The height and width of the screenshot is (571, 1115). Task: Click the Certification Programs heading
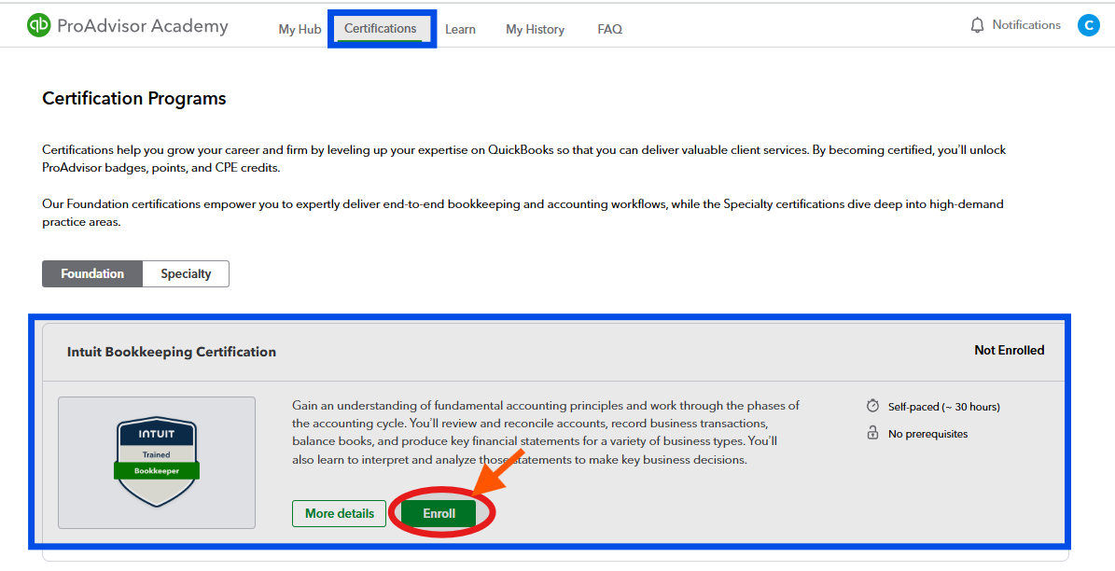[134, 98]
